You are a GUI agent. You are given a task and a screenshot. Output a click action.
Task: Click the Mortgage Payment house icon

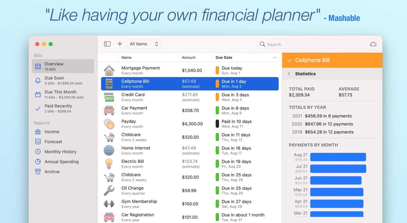pos(109,70)
